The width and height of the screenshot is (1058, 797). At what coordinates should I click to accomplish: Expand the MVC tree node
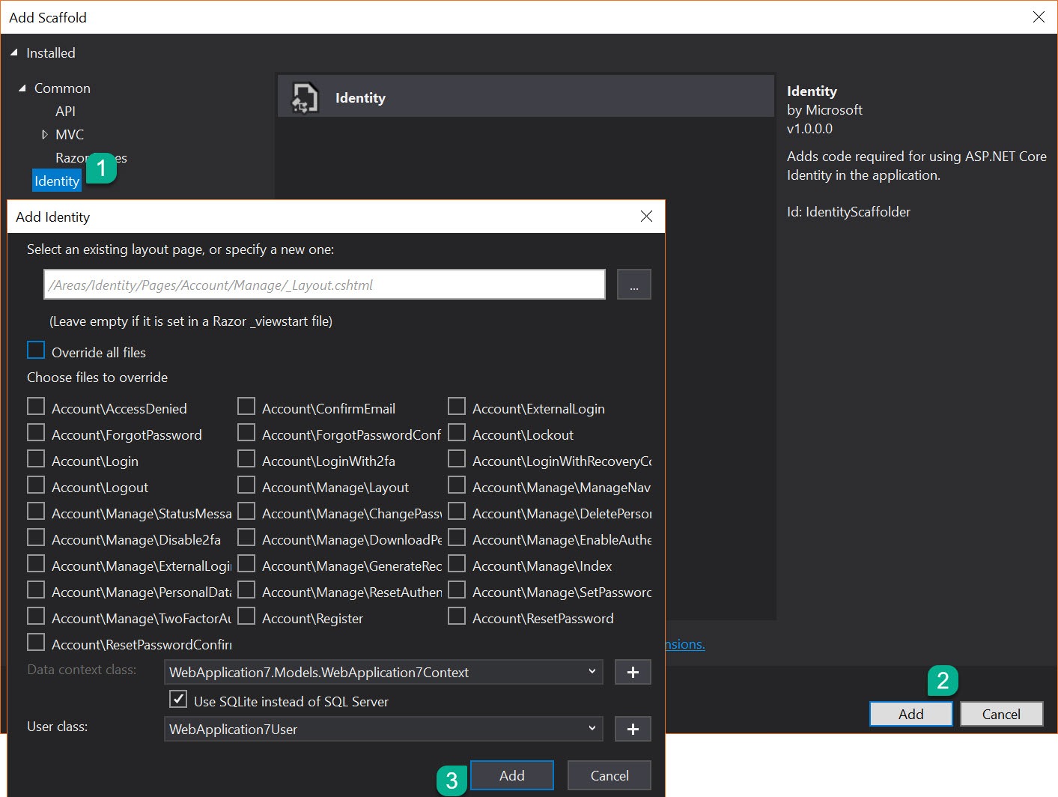(x=44, y=135)
